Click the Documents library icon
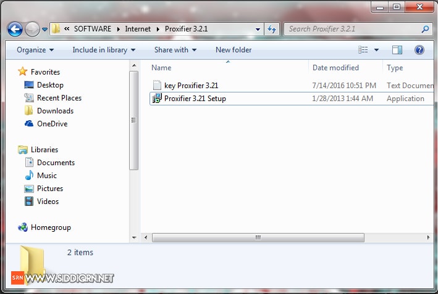Screen dimensions: 438x294 click(29, 163)
